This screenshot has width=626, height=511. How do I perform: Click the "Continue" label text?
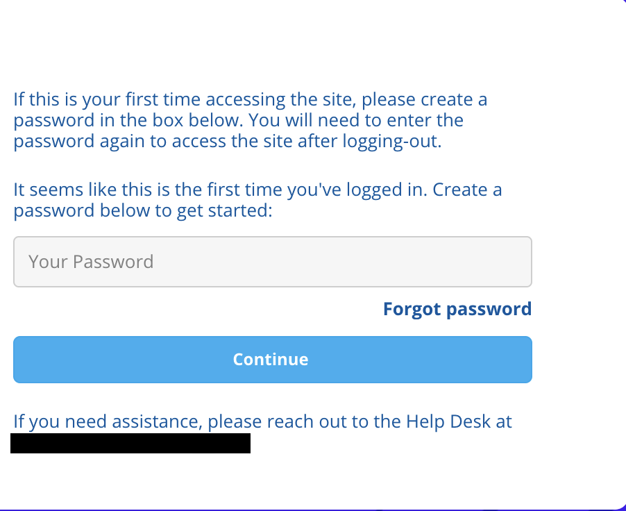pyautogui.click(x=271, y=359)
